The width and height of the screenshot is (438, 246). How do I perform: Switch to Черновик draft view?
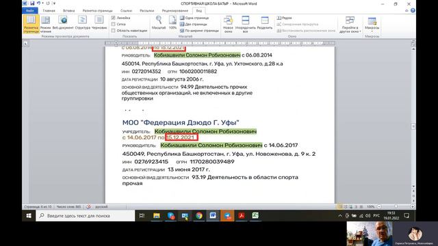pos(99,23)
